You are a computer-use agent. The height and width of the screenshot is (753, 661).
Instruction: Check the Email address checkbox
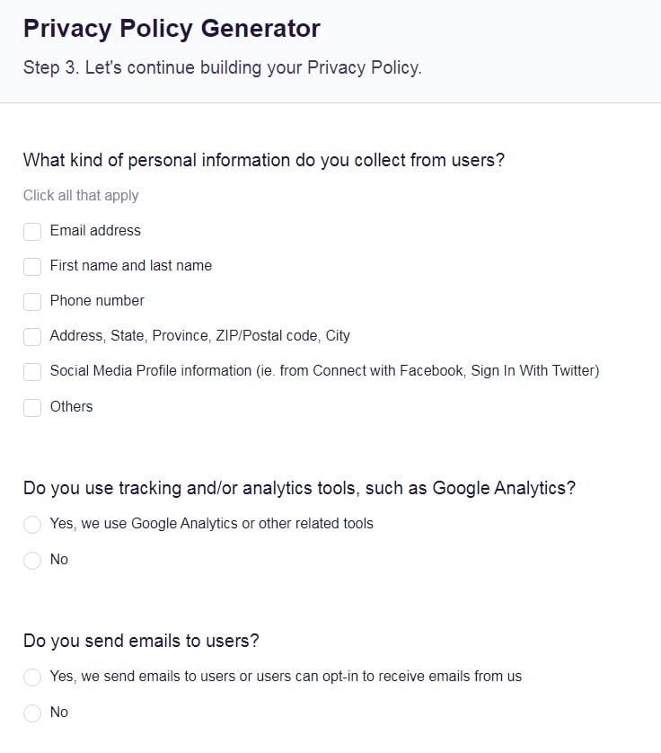[32, 232]
